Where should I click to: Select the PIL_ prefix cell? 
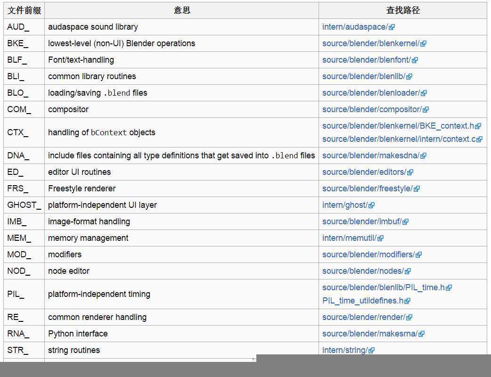(24, 294)
